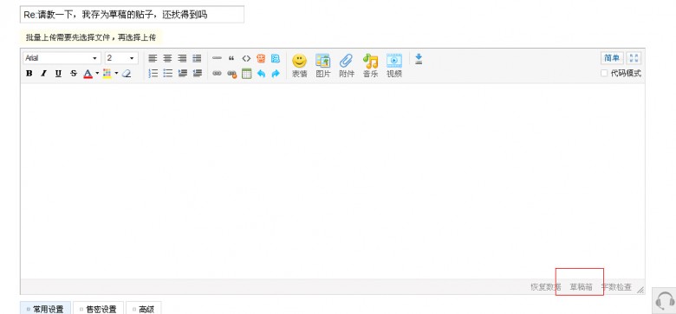Insert hyperlink with chain icon
This screenshot has height=314, width=676.
tap(217, 74)
